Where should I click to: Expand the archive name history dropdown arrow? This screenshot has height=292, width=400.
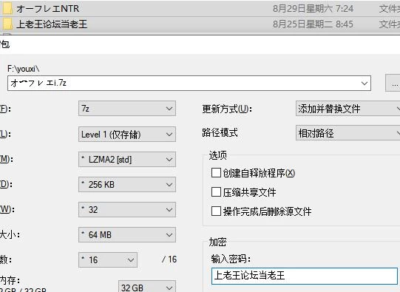click(365, 84)
